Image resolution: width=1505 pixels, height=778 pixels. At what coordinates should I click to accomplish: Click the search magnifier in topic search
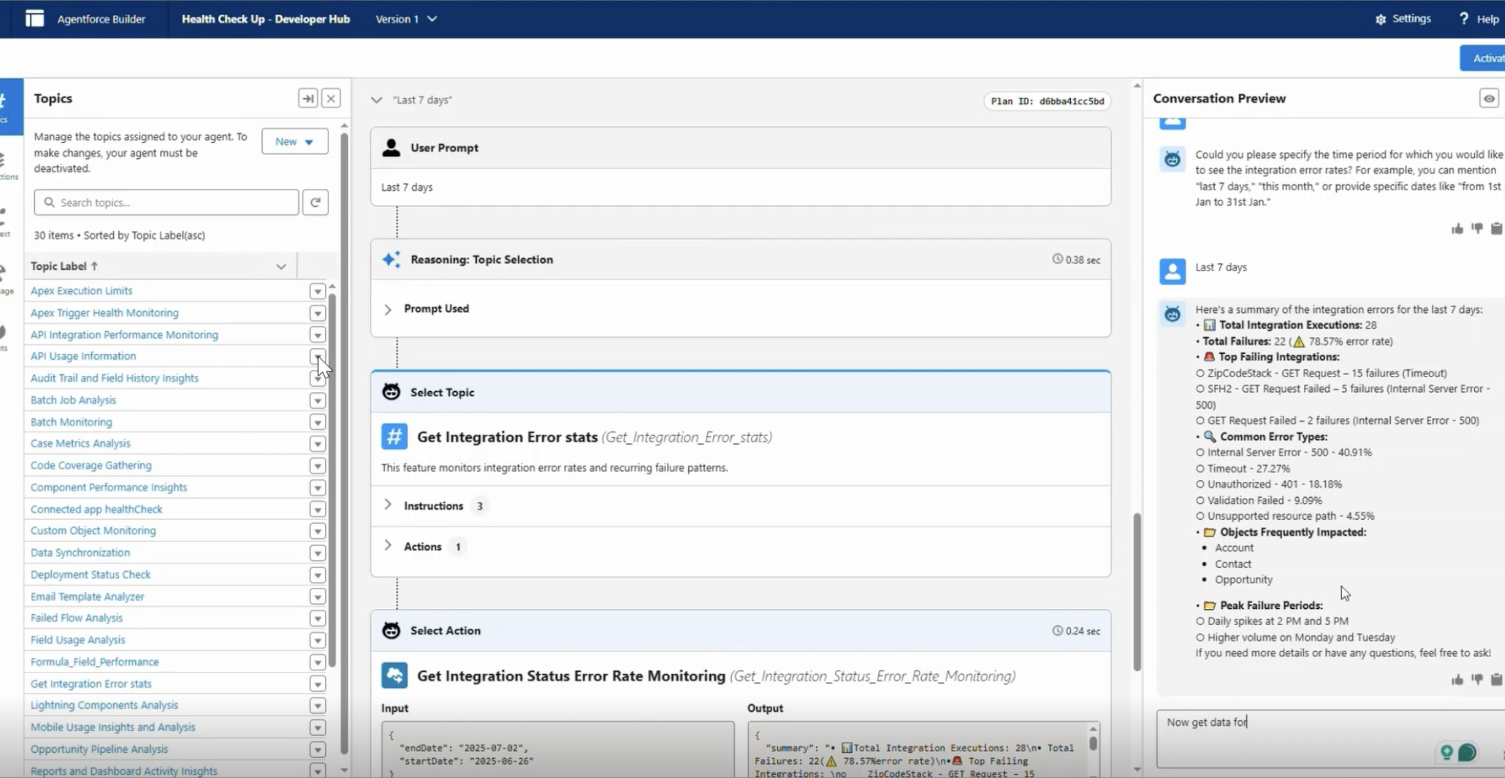[49, 202]
